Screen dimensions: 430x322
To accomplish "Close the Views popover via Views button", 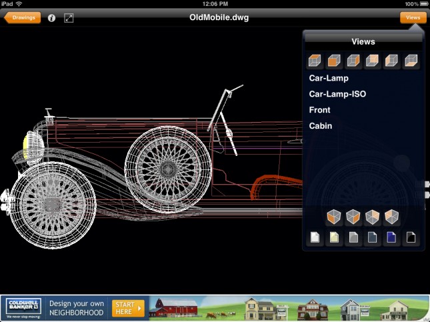I will 413,18.
